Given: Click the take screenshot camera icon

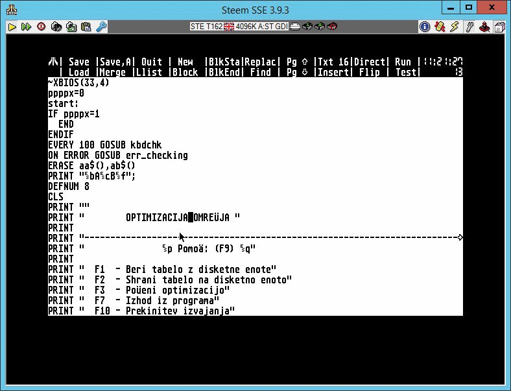Looking at the screenshot, I should click(x=71, y=27).
